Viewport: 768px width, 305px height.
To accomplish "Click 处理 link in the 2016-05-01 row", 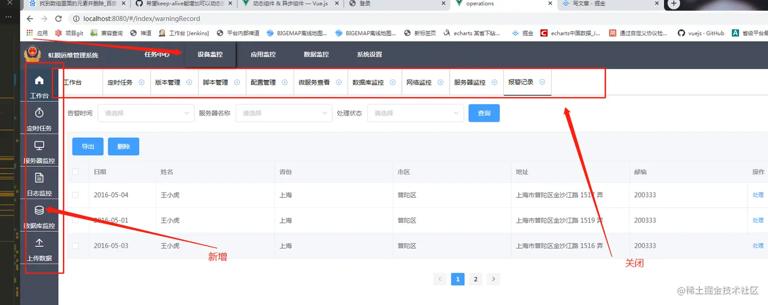I will [x=758, y=220].
